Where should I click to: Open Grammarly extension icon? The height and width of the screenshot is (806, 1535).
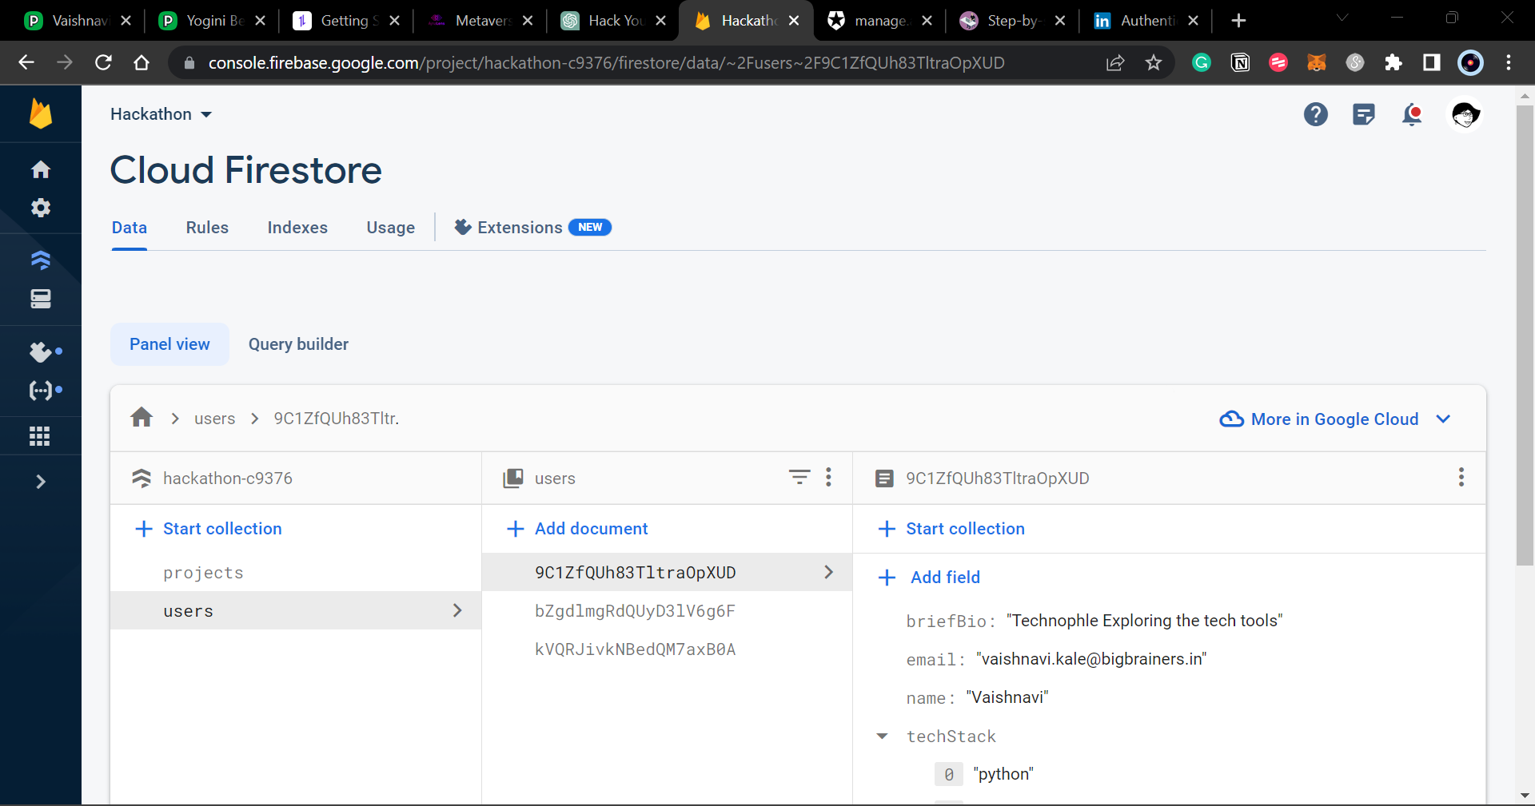[x=1202, y=62]
